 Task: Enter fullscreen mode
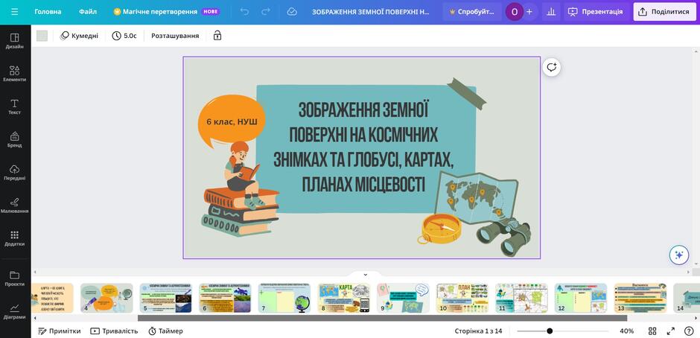pos(670,331)
